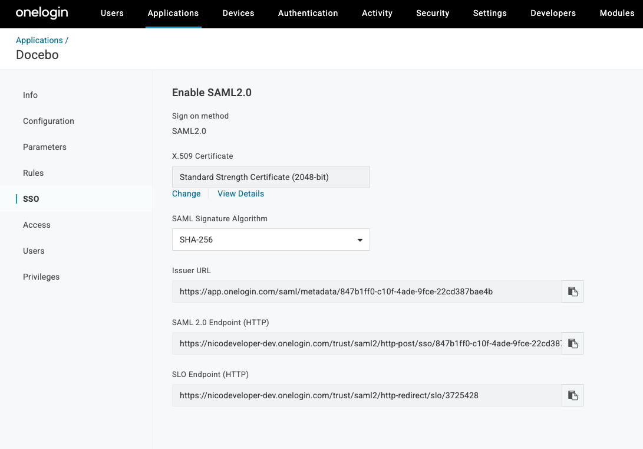643x449 pixels.
Task: Switch to the Configuration sidebar tab
Action: (48, 121)
